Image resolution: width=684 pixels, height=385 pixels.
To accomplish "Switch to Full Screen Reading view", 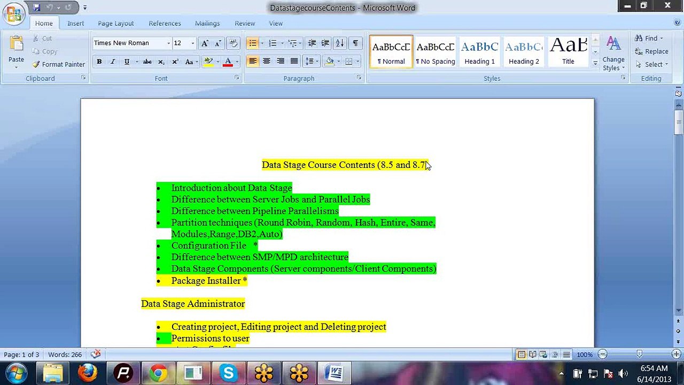I will [x=532, y=354].
